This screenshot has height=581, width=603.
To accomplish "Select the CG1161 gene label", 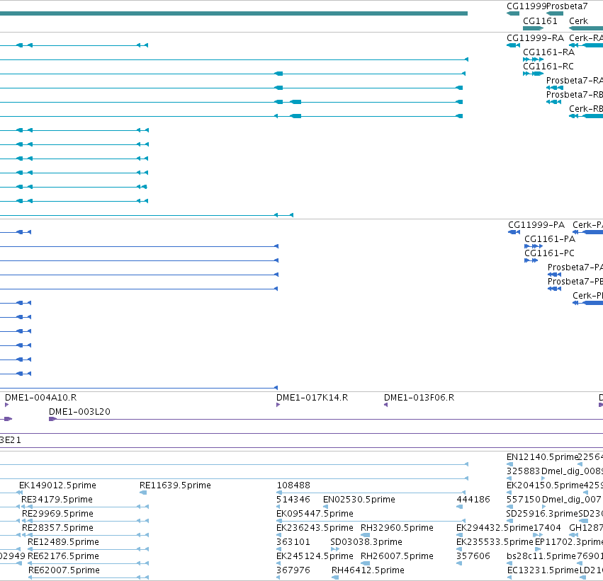I will [540, 21].
